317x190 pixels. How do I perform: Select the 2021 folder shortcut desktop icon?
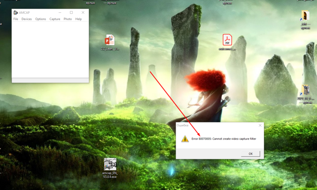click(306, 94)
